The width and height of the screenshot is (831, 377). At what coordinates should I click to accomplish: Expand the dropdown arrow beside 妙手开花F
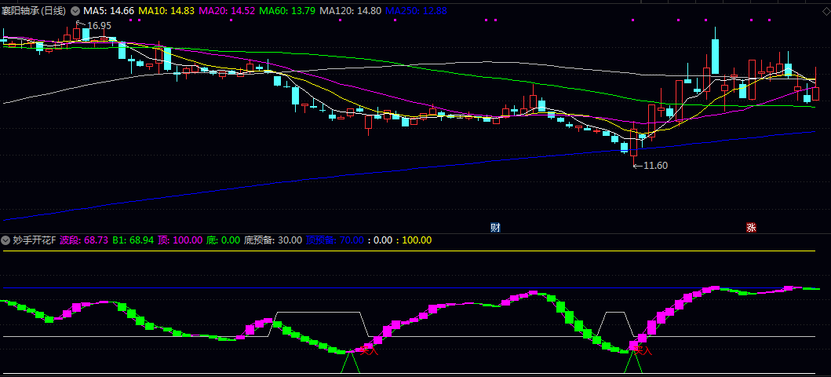[7, 240]
